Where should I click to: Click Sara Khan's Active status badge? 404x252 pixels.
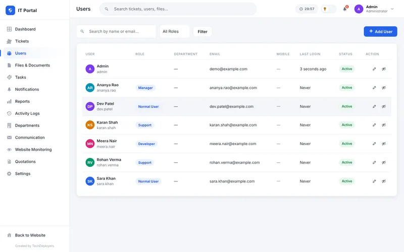click(x=347, y=181)
